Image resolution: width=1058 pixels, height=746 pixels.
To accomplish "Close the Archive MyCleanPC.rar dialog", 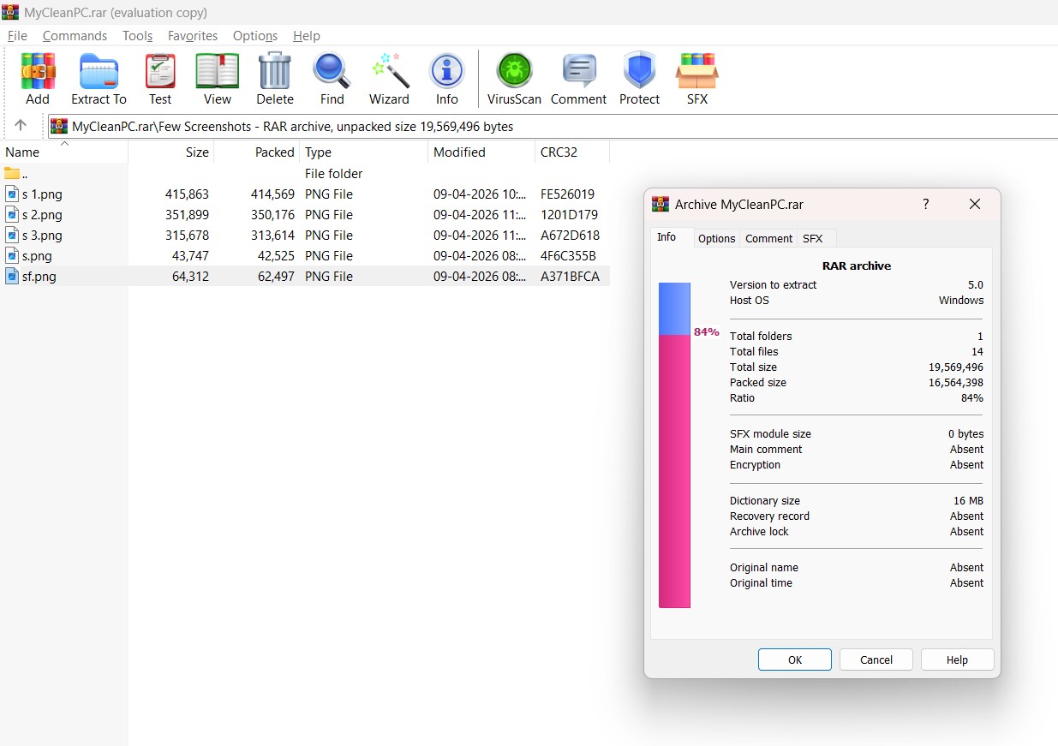I will point(974,204).
